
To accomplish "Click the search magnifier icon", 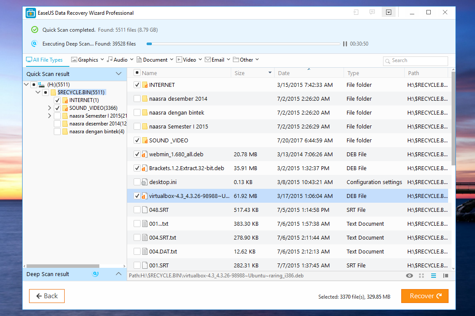I will (387, 61).
